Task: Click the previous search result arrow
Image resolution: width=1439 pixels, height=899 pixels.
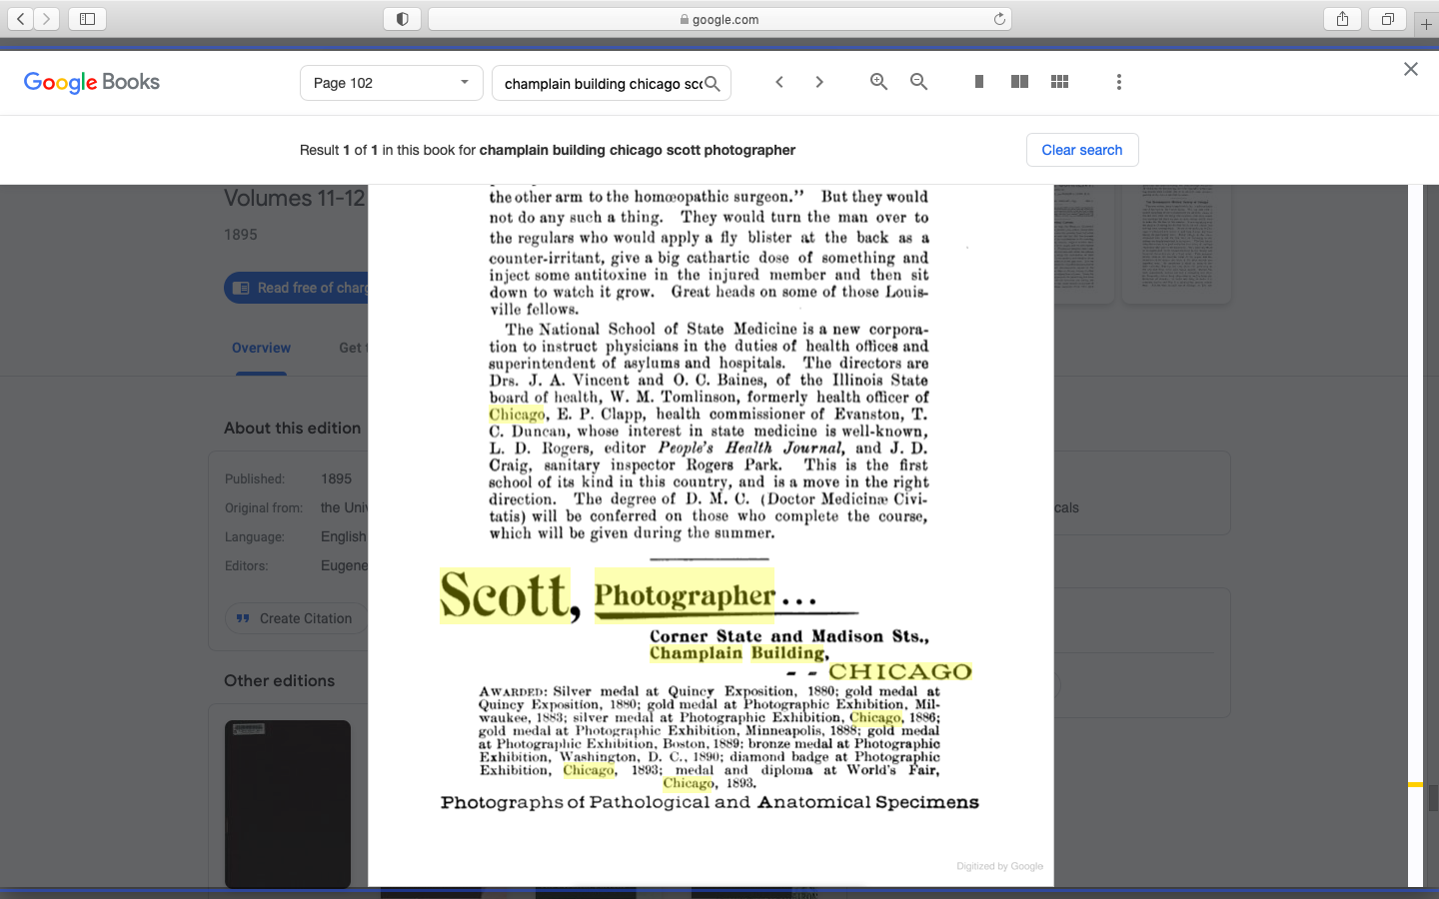Action: click(x=779, y=82)
